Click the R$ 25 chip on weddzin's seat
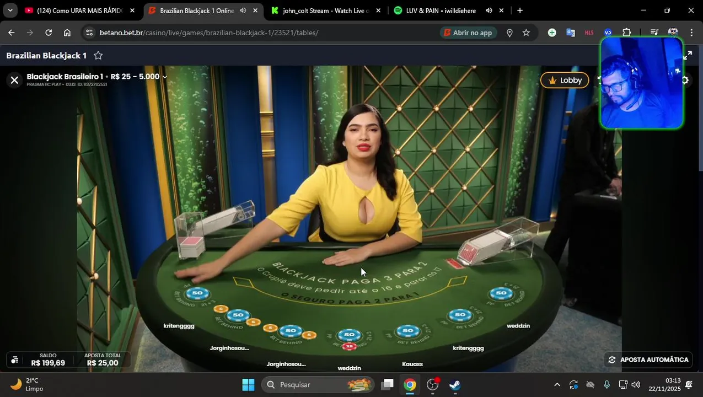 (x=349, y=346)
